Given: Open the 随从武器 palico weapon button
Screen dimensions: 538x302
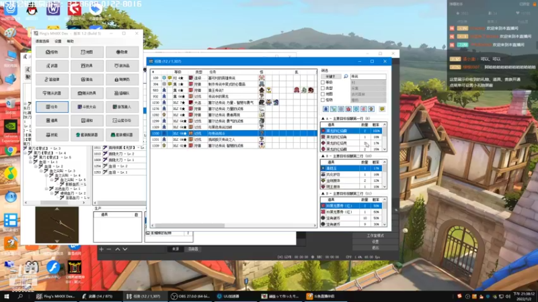Looking at the screenshot, I should pos(52,93).
